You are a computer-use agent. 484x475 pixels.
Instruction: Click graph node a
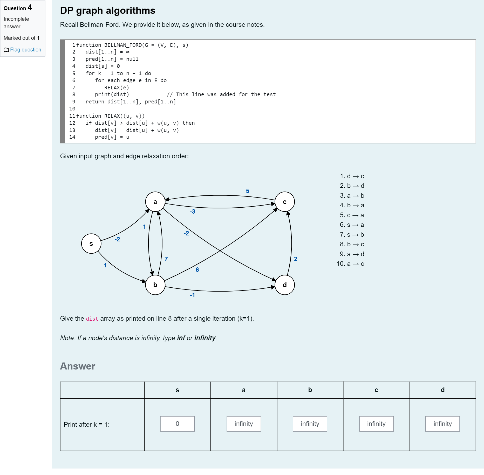pos(155,202)
